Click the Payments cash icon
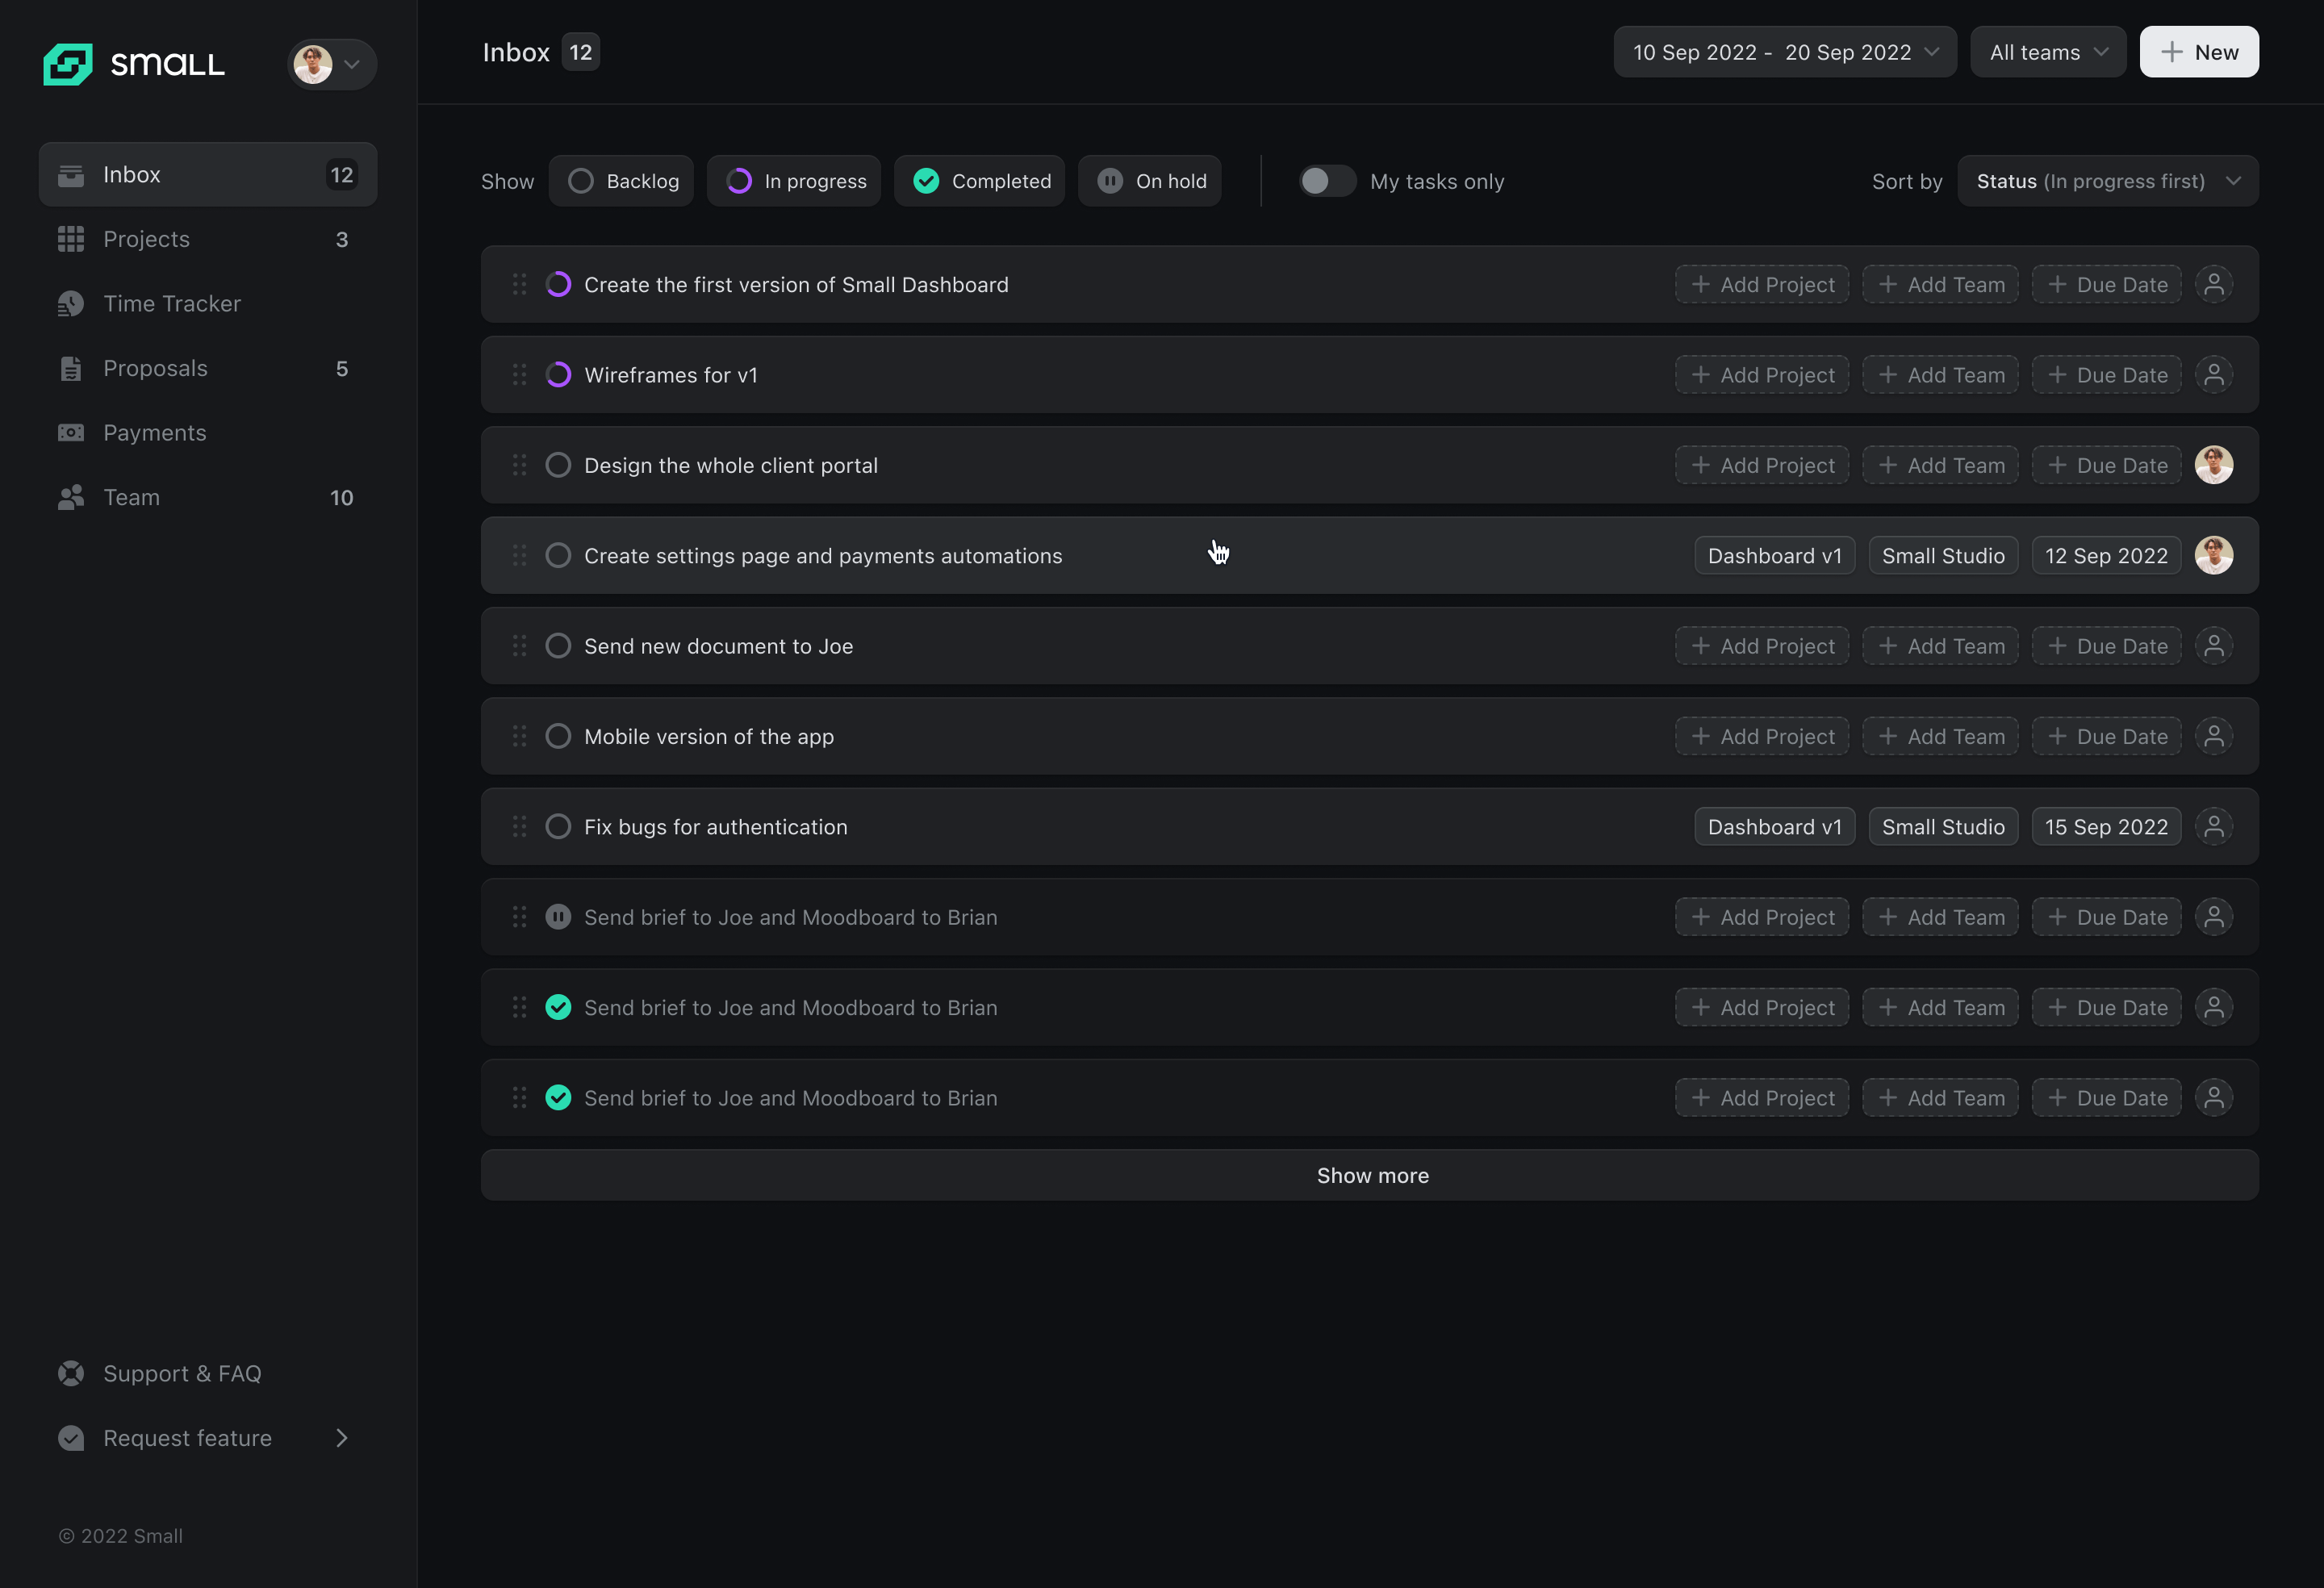2324x1588 pixels. click(x=71, y=433)
